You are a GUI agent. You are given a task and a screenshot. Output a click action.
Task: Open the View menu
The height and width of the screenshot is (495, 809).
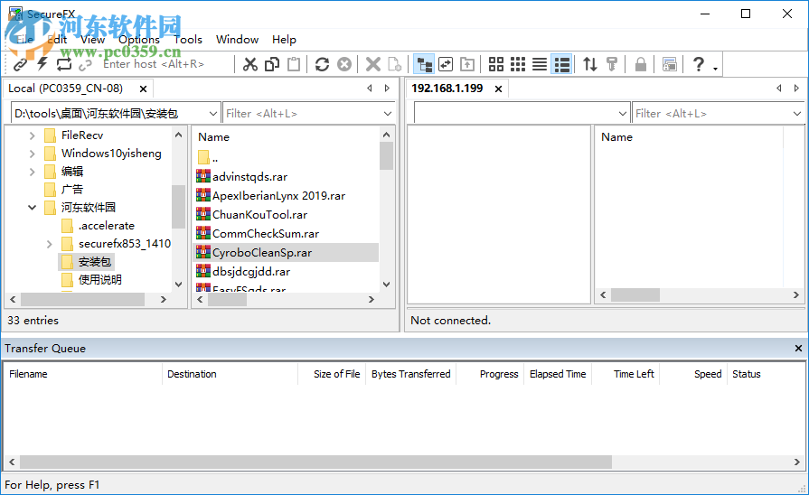coord(92,39)
